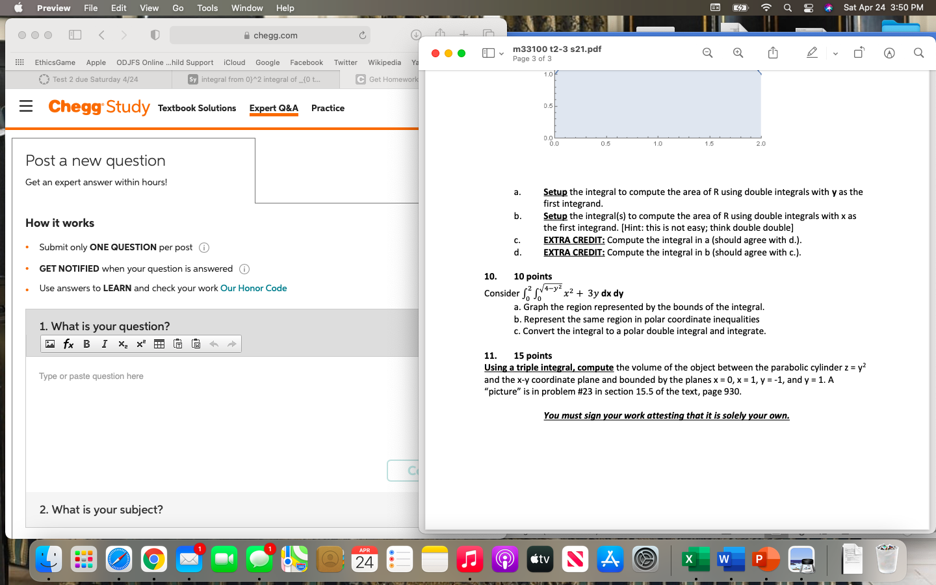This screenshot has height=585, width=936.
Task: Apply superscript formatting
Action: [x=141, y=343]
